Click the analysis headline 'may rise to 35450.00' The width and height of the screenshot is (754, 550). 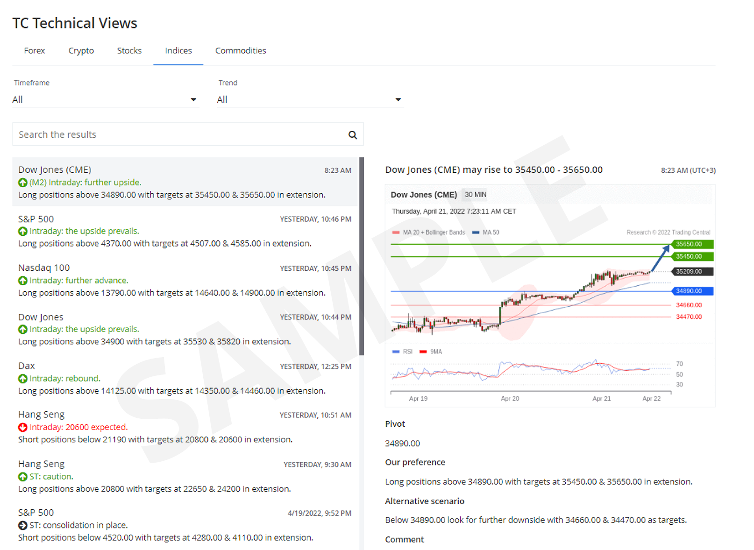click(494, 170)
